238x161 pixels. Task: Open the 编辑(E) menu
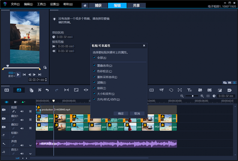pyautogui.click(x=28, y=4)
